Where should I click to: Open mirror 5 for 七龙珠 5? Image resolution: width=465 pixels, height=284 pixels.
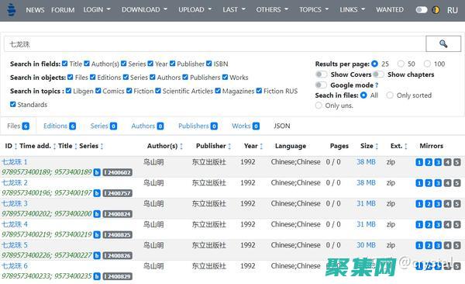click(457, 245)
